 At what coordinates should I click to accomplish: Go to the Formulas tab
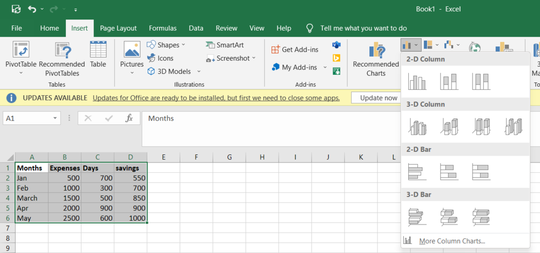point(163,28)
